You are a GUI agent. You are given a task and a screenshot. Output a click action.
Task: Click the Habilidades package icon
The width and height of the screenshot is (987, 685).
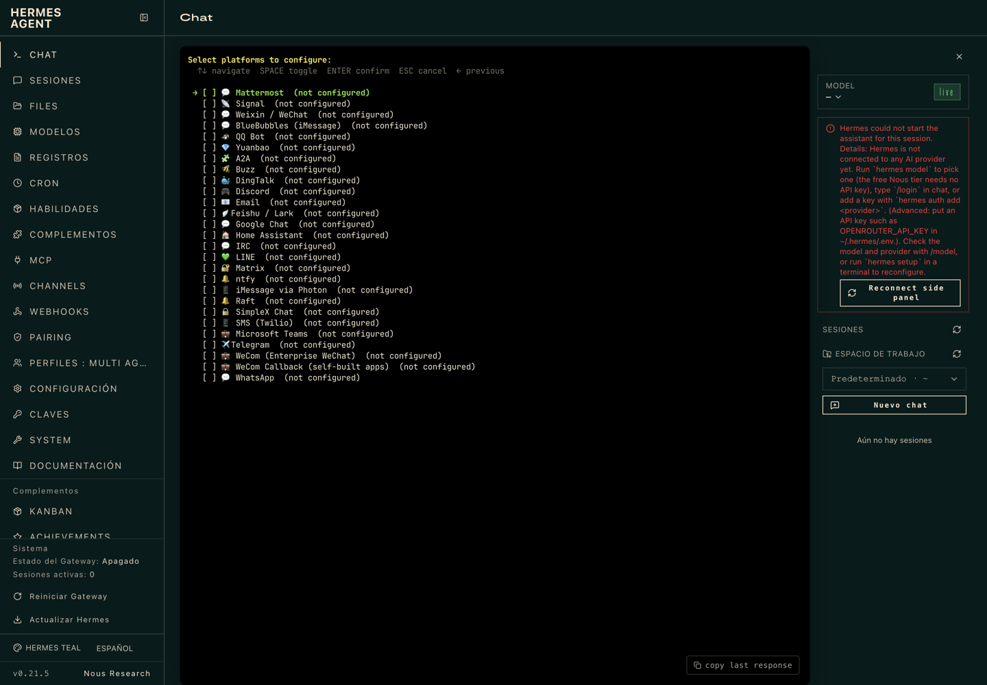18,209
